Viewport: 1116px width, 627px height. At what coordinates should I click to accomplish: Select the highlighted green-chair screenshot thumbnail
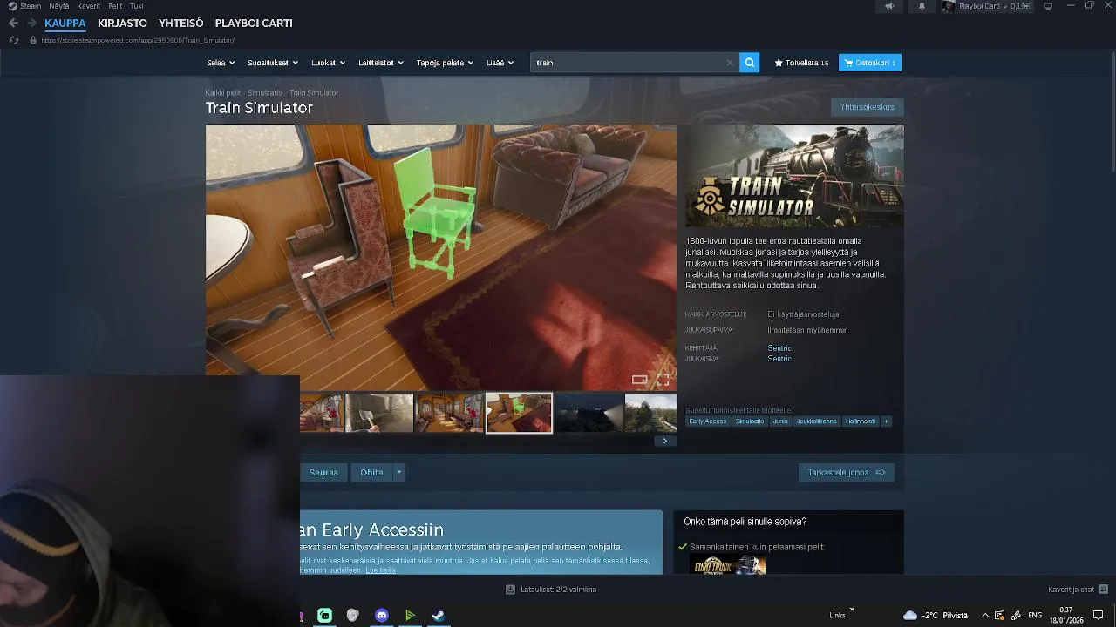[x=519, y=413]
